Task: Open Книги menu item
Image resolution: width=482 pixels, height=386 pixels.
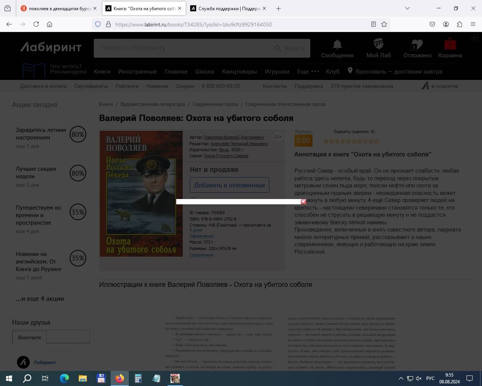Action: click(x=102, y=72)
